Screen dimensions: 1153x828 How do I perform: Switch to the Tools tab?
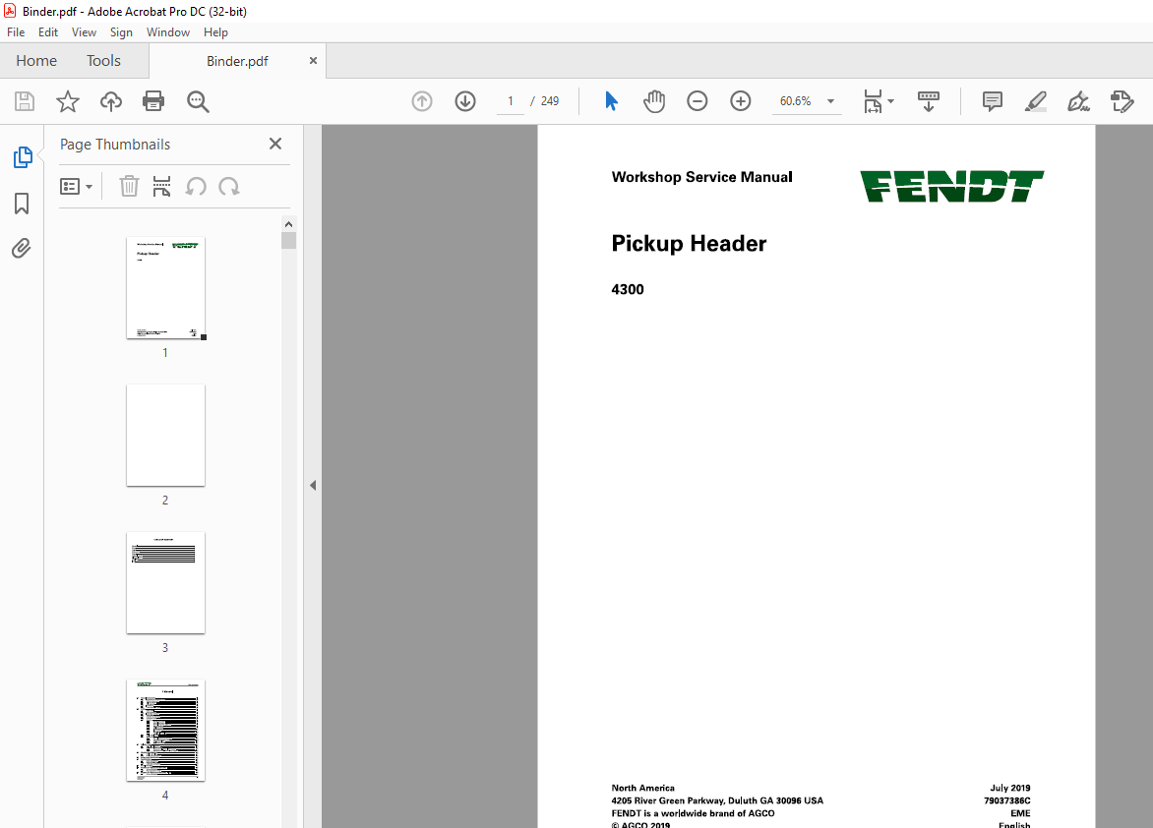tap(103, 61)
